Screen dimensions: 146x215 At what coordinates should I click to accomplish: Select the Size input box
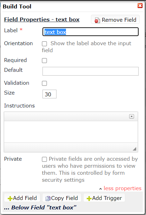[49, 94]
